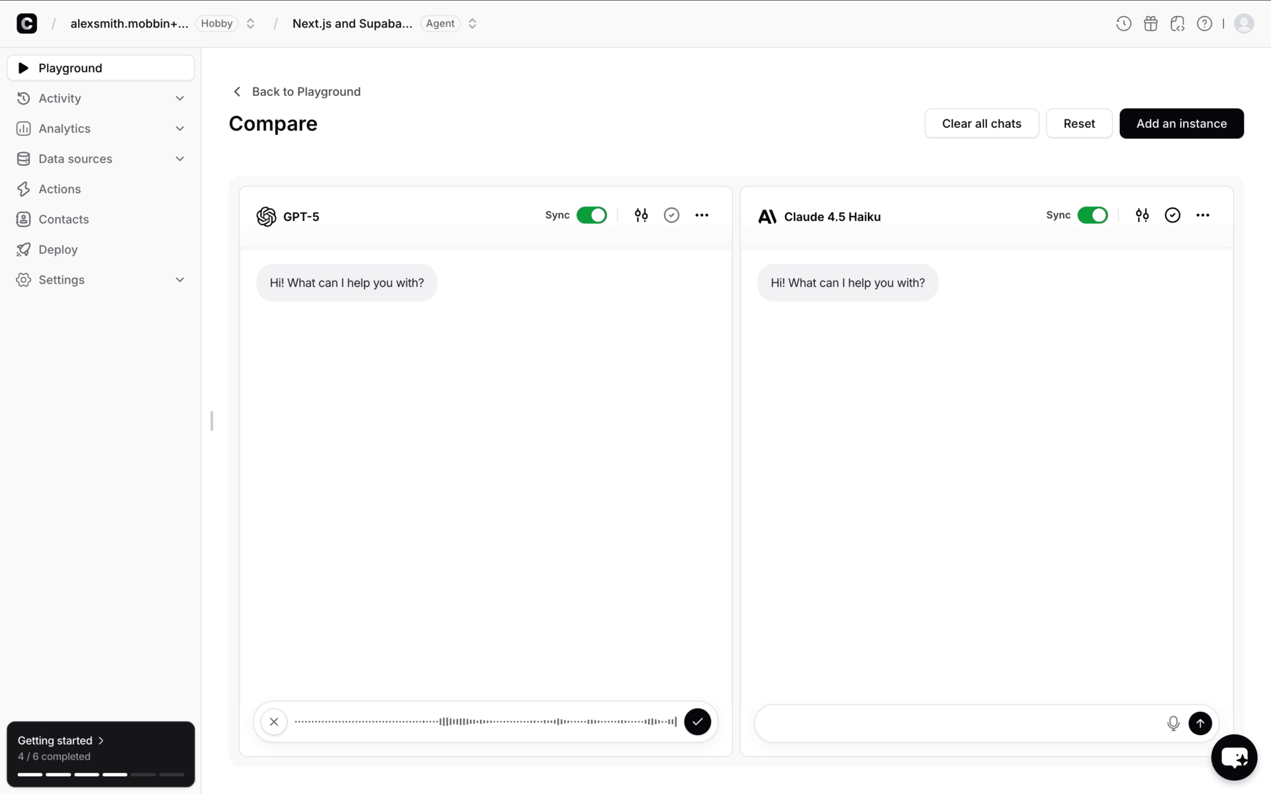The height and width of the screenshot is (794, 1271).
Task: Start microphone input in Claude panel
Action: [1173, 723]
